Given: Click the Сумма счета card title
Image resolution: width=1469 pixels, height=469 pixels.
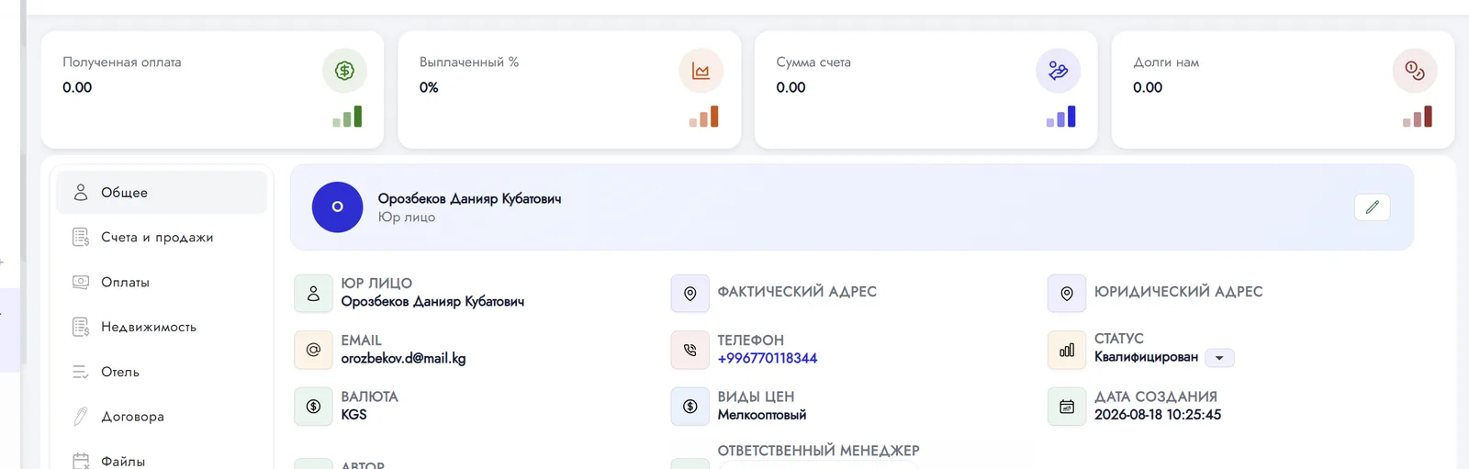Looking at the screenshot, I should point(813,62).
